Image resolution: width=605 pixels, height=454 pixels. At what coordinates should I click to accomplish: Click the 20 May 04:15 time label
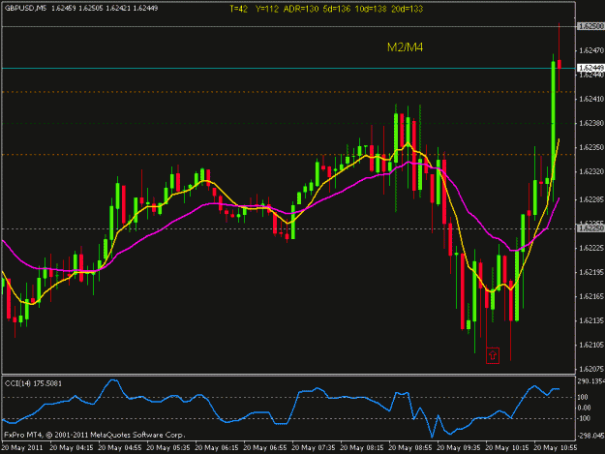72,448
